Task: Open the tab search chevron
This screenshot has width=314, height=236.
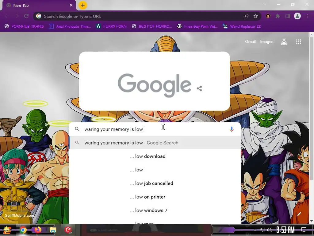Action: (x=265, y=4)
